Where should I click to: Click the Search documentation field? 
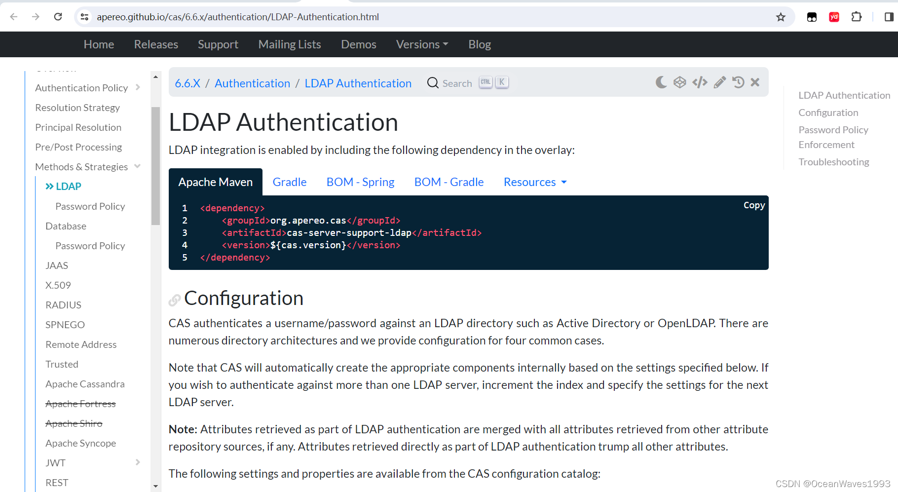point(468,83)
